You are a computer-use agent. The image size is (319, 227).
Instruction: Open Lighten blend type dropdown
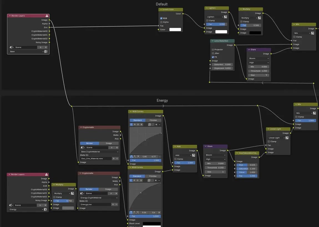click(x=215, y=17)
